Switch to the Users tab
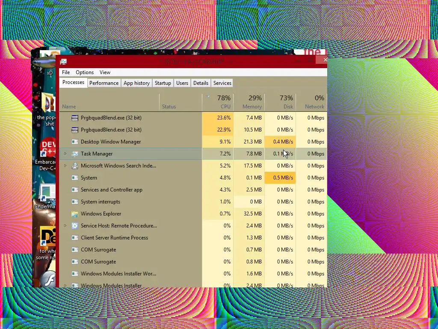 coord(182,83)
